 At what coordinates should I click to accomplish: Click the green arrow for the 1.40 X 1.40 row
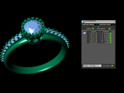point(111,41)
